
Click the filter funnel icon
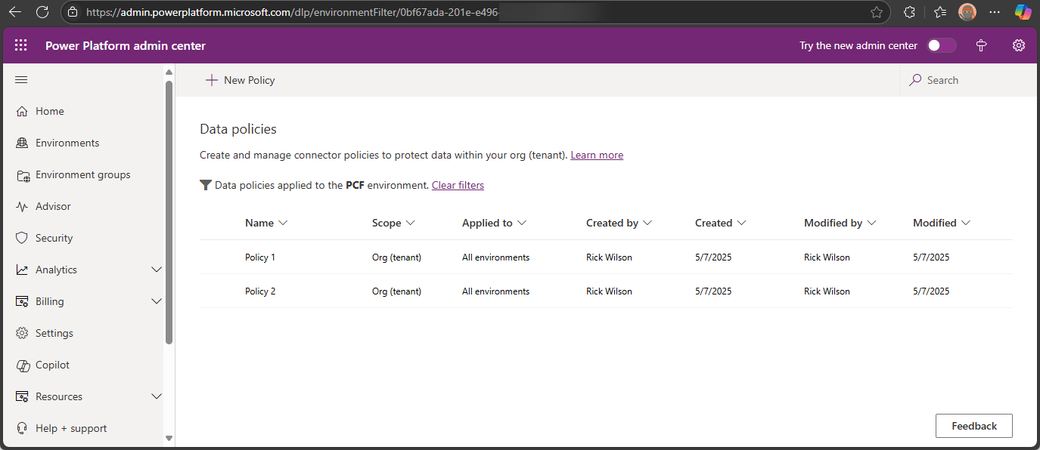206,185
